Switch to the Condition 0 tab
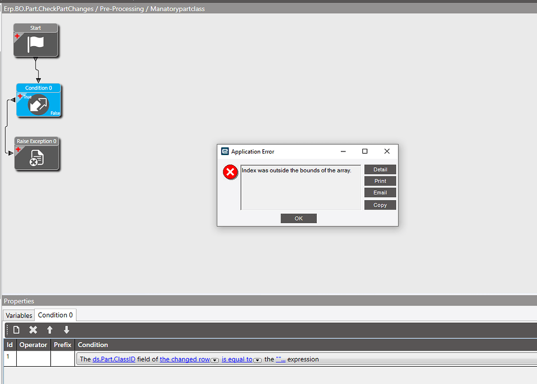Image resolution: width=537 pixels, height=384 pixels. 55,315
